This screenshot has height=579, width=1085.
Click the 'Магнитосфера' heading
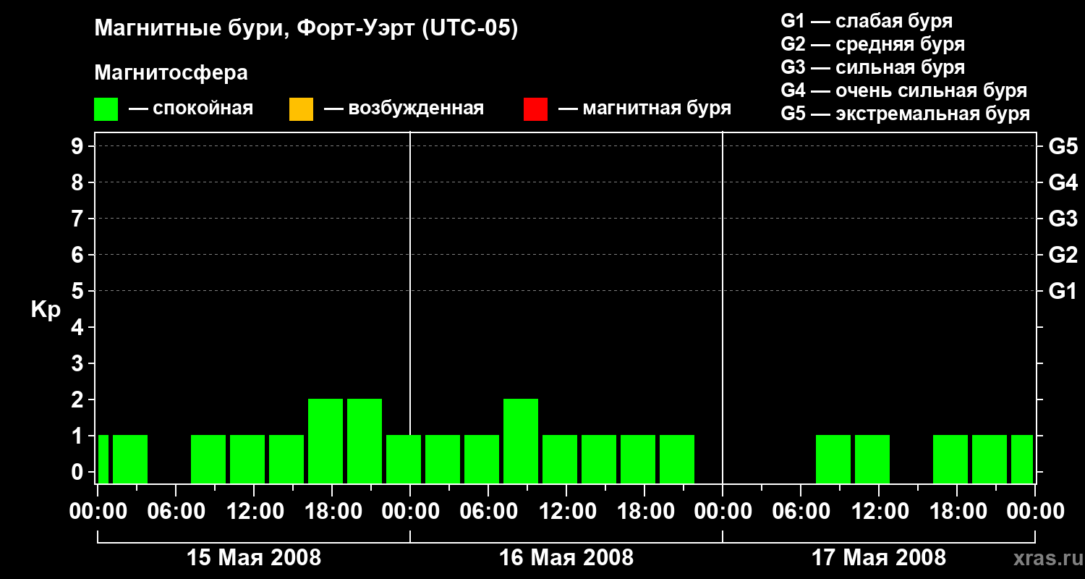coord(171,73)
